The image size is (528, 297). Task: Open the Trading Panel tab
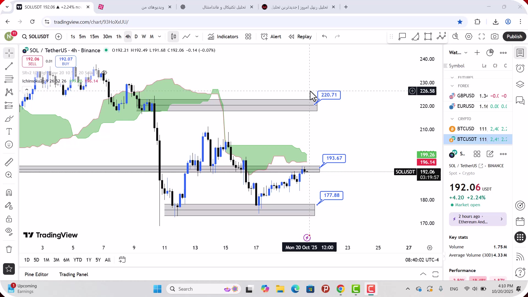tap(74, 274)
